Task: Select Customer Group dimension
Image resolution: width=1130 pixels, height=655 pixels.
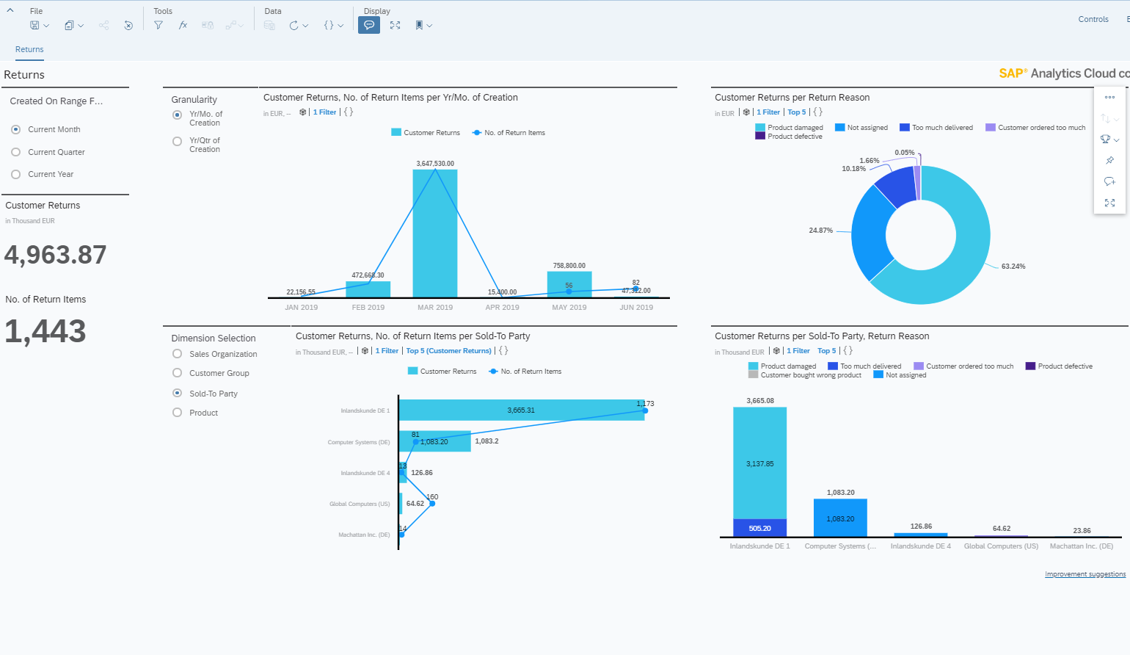Action: [177, 373]
